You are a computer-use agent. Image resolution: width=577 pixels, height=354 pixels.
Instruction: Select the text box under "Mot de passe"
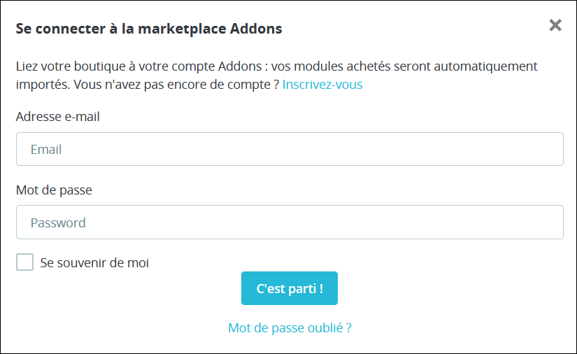(x=290, y=222)
